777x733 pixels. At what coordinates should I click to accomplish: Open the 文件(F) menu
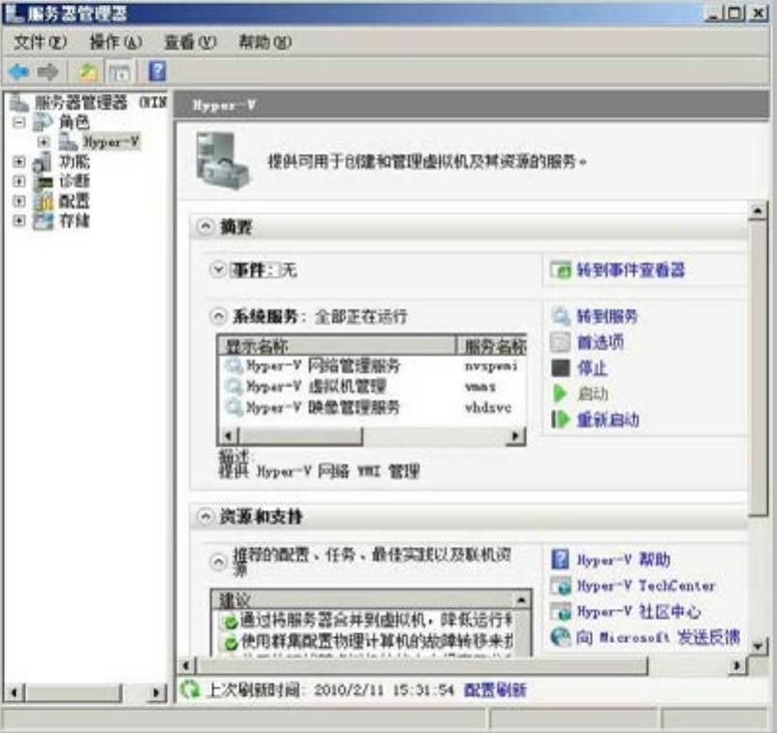(40, 42)
